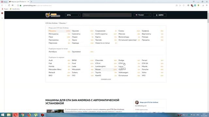Viewport: 209px width, 117px height.
Task: Open the Windows Start menu
Action: click(x=3, y=115)
